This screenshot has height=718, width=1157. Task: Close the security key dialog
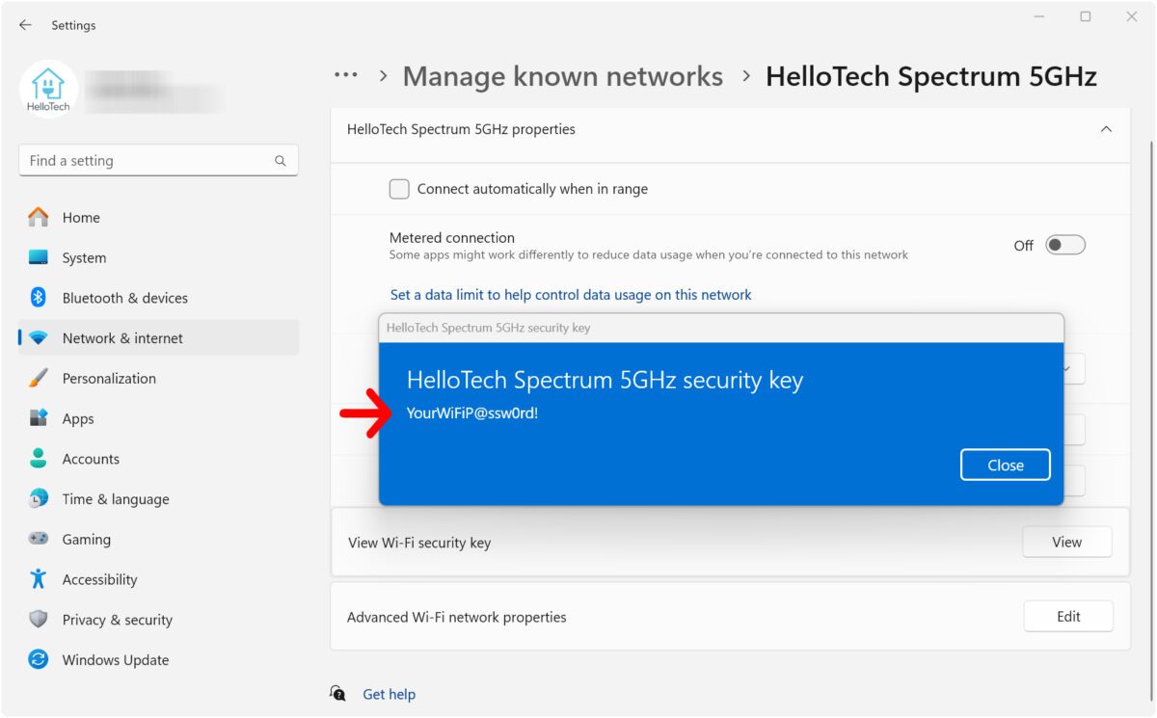(1005, 465)
